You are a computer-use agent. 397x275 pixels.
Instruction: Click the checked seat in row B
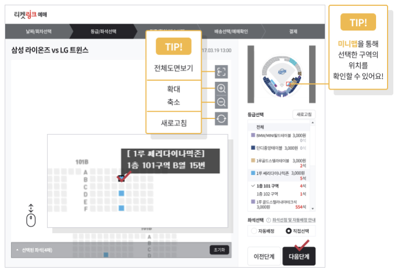tap(122, 179)
